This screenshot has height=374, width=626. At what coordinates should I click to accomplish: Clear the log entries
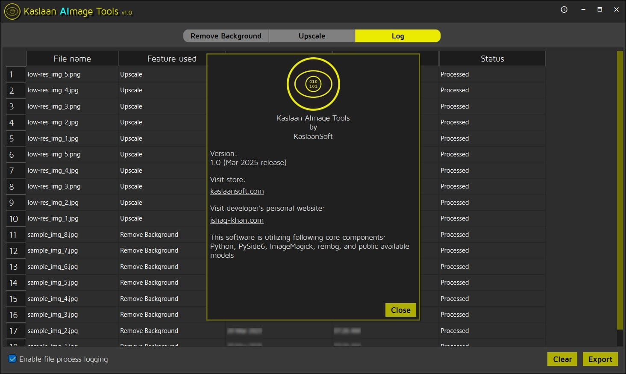[562, 359]
